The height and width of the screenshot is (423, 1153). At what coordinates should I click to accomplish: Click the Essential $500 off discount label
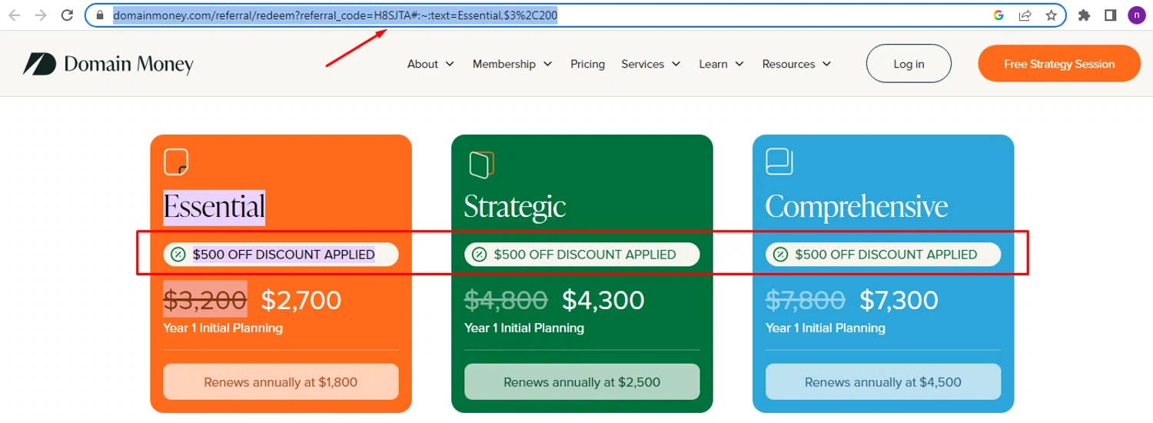click(x=284, y=255)
